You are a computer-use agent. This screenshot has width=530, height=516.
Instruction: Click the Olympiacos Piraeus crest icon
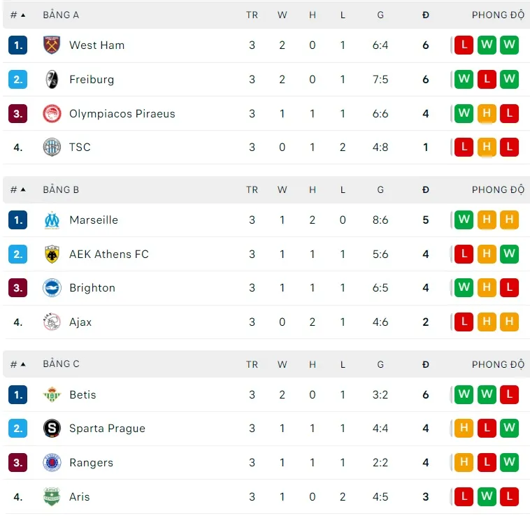click(x=52, y=113)
